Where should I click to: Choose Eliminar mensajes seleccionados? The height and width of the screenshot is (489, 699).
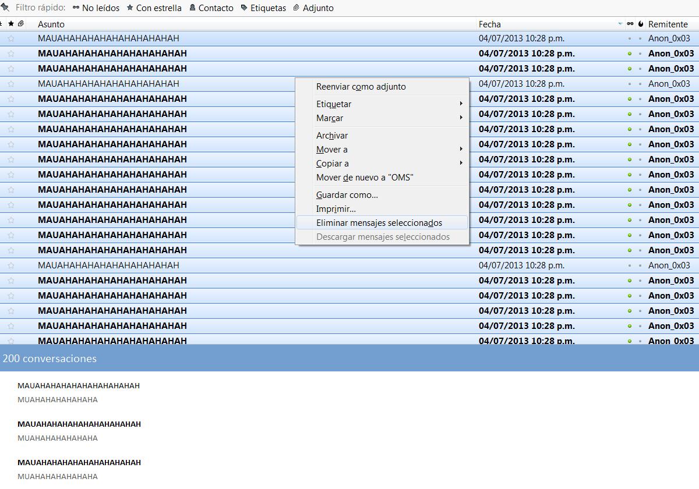pos(379,223)
